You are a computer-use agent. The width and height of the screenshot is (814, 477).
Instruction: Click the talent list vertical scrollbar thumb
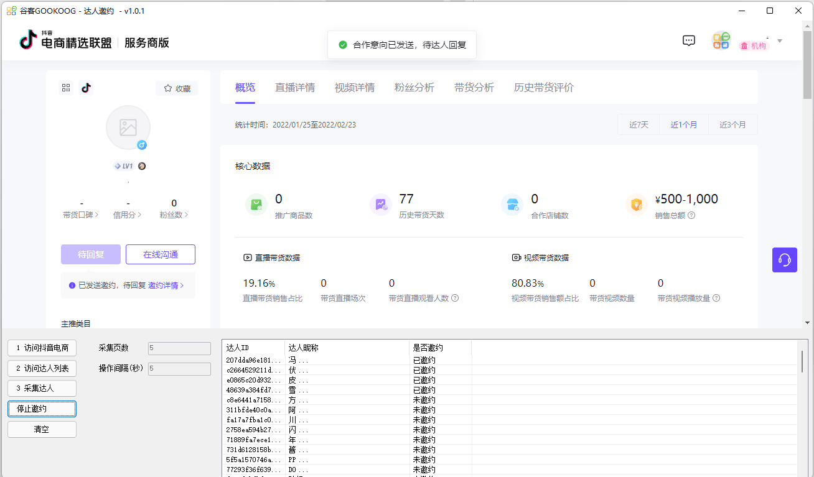802,361
